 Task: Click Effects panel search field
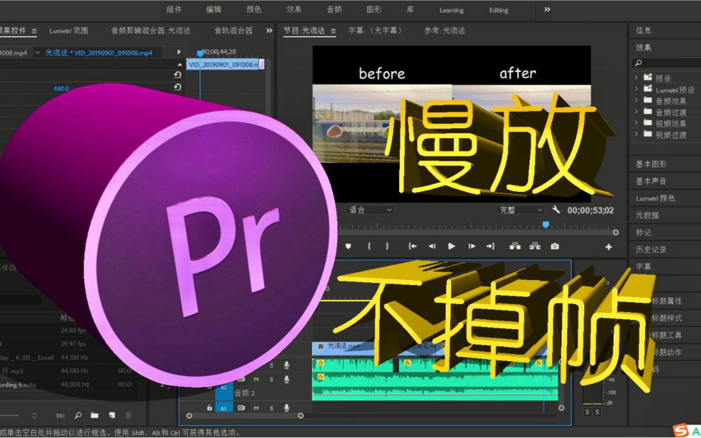point(666,63)
